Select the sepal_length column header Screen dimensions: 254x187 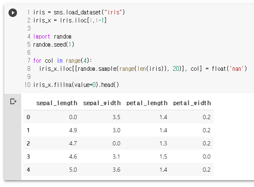[57, 103]
